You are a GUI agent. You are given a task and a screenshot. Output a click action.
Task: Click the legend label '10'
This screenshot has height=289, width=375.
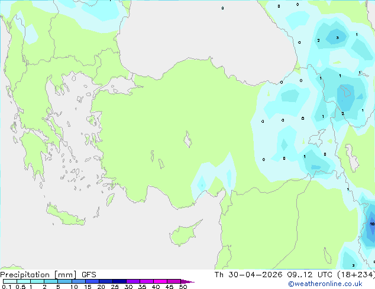(x=74, y=287)
